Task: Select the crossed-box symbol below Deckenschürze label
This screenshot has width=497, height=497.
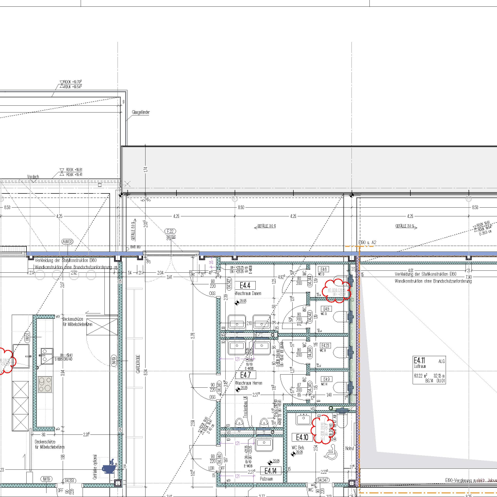Action: (x=99, y=328)
